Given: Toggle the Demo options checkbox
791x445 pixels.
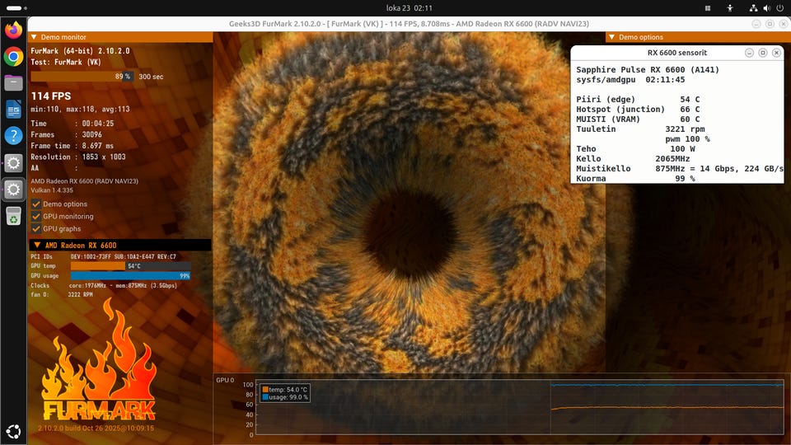Looking at the screenshot, I should 36,204.
